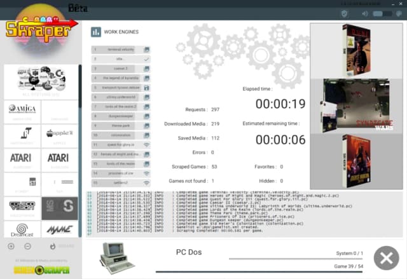Click the Game 39 / 54 progress bar
Viewport: 407px width, 279px height.
click(x=259, y=272)
